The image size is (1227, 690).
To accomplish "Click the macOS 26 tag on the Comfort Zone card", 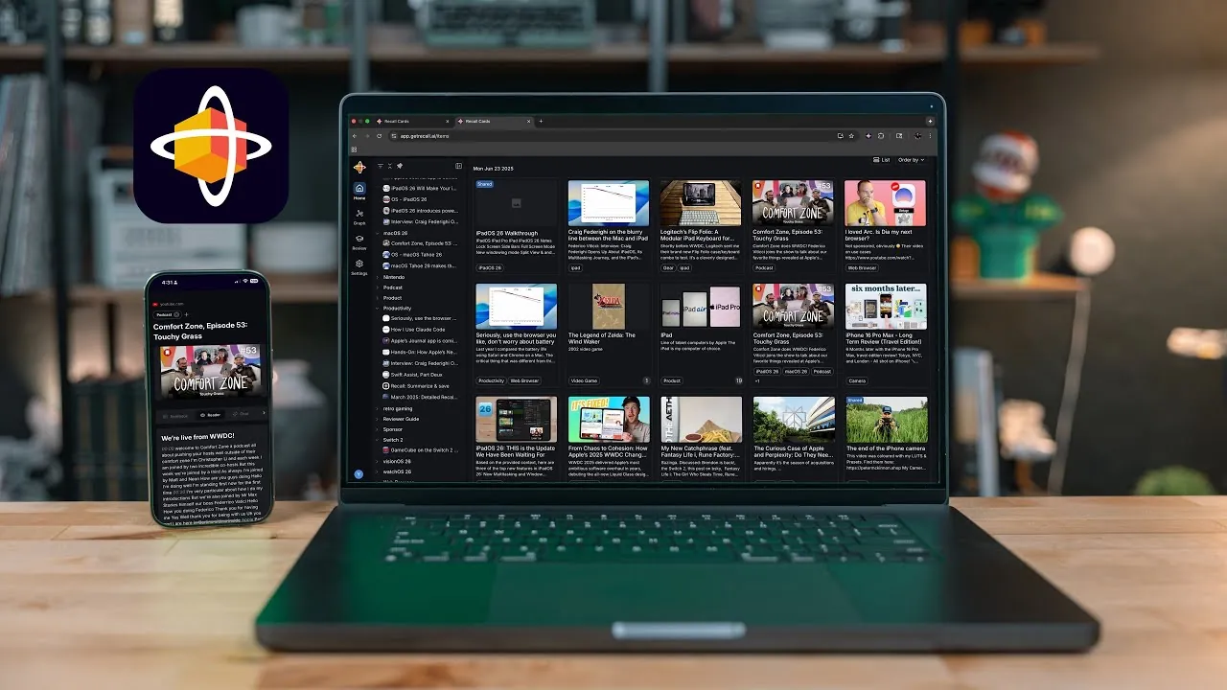I will [x=796, y=371].
